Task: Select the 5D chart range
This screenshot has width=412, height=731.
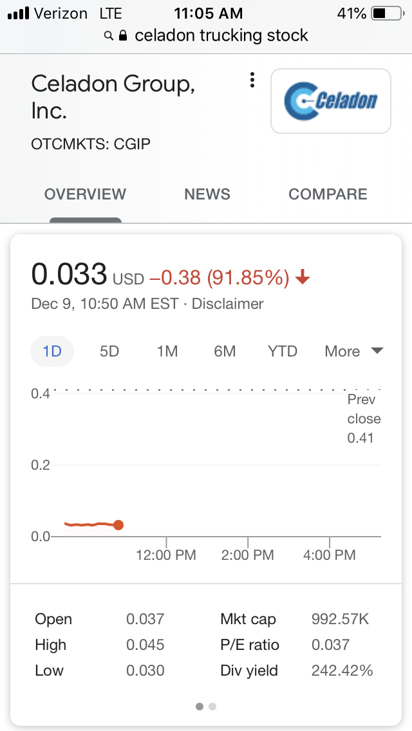Action: click(109, 351)
